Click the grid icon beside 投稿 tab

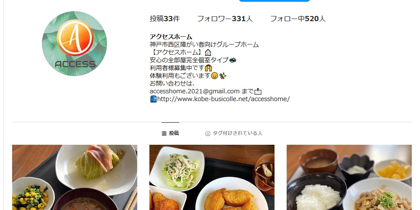tap(164, 134)
